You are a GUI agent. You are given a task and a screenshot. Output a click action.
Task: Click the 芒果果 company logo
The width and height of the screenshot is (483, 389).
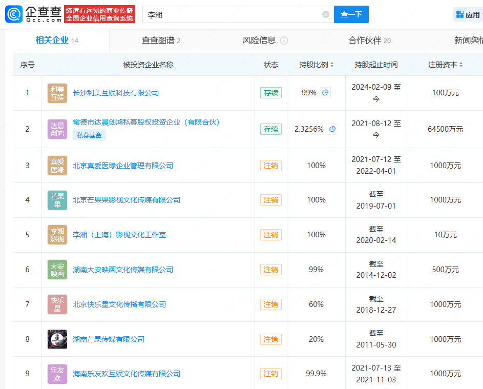57,200
